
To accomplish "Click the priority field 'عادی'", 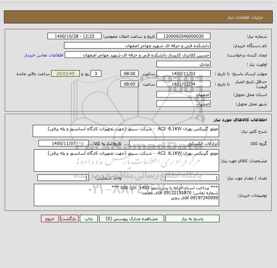I will pos(183,64).
